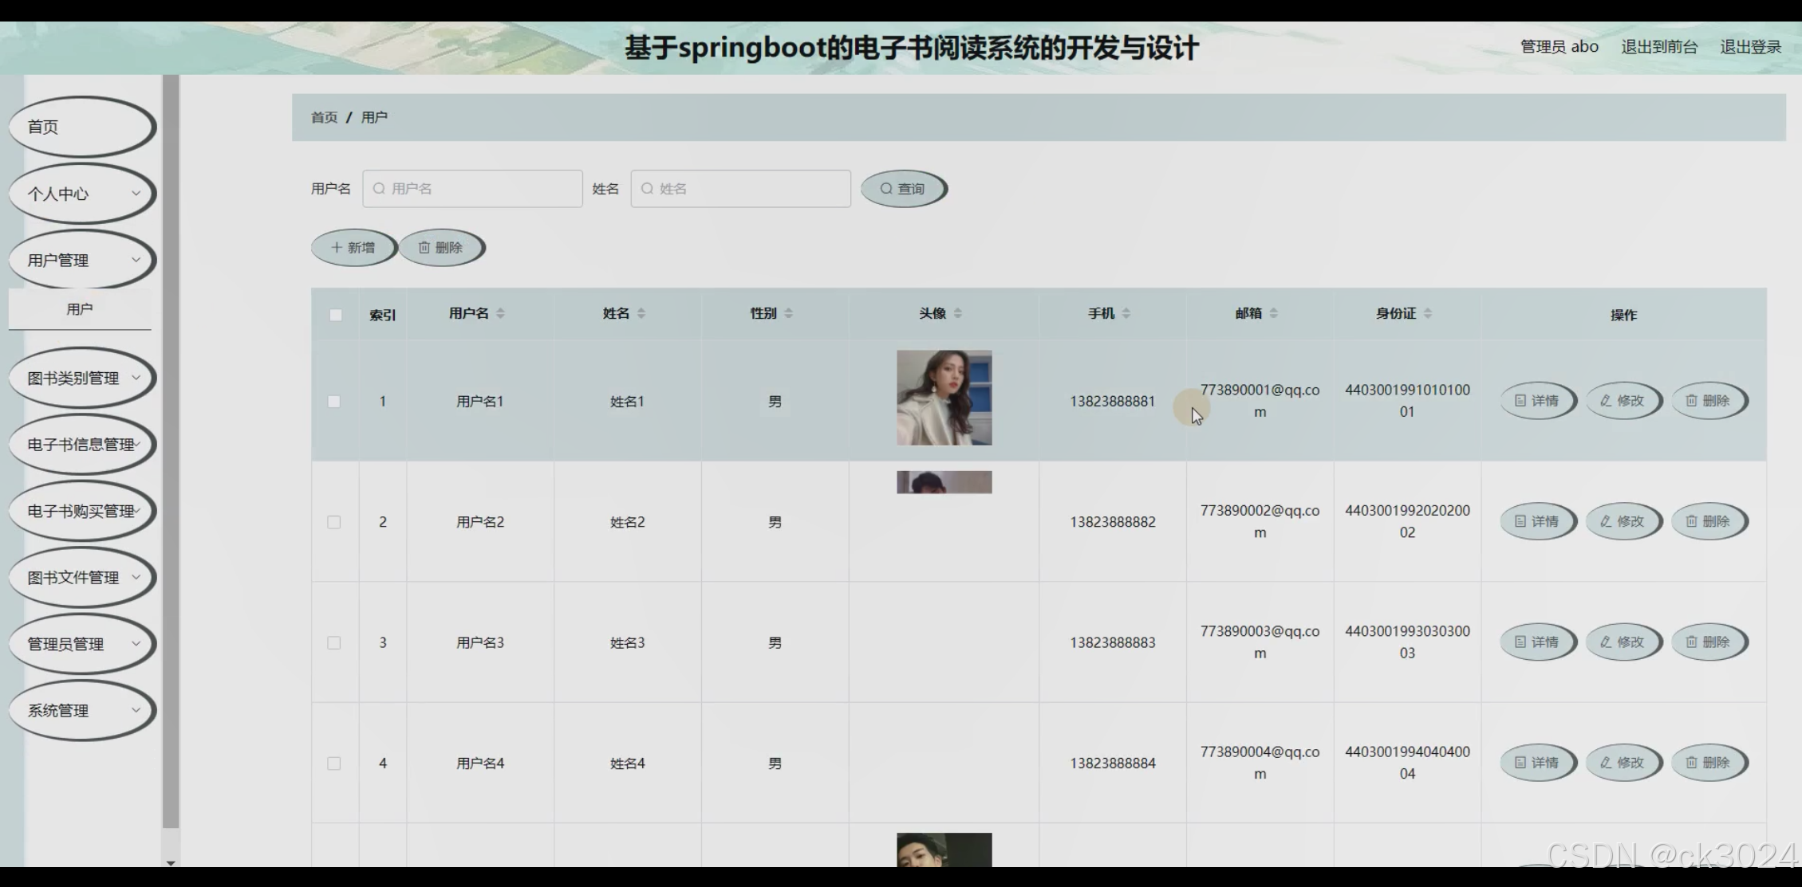This screenshot has height=887, width=1802.
Task: Click the pencil 修改 button for 用户名2
Action: pos(1623,521)
